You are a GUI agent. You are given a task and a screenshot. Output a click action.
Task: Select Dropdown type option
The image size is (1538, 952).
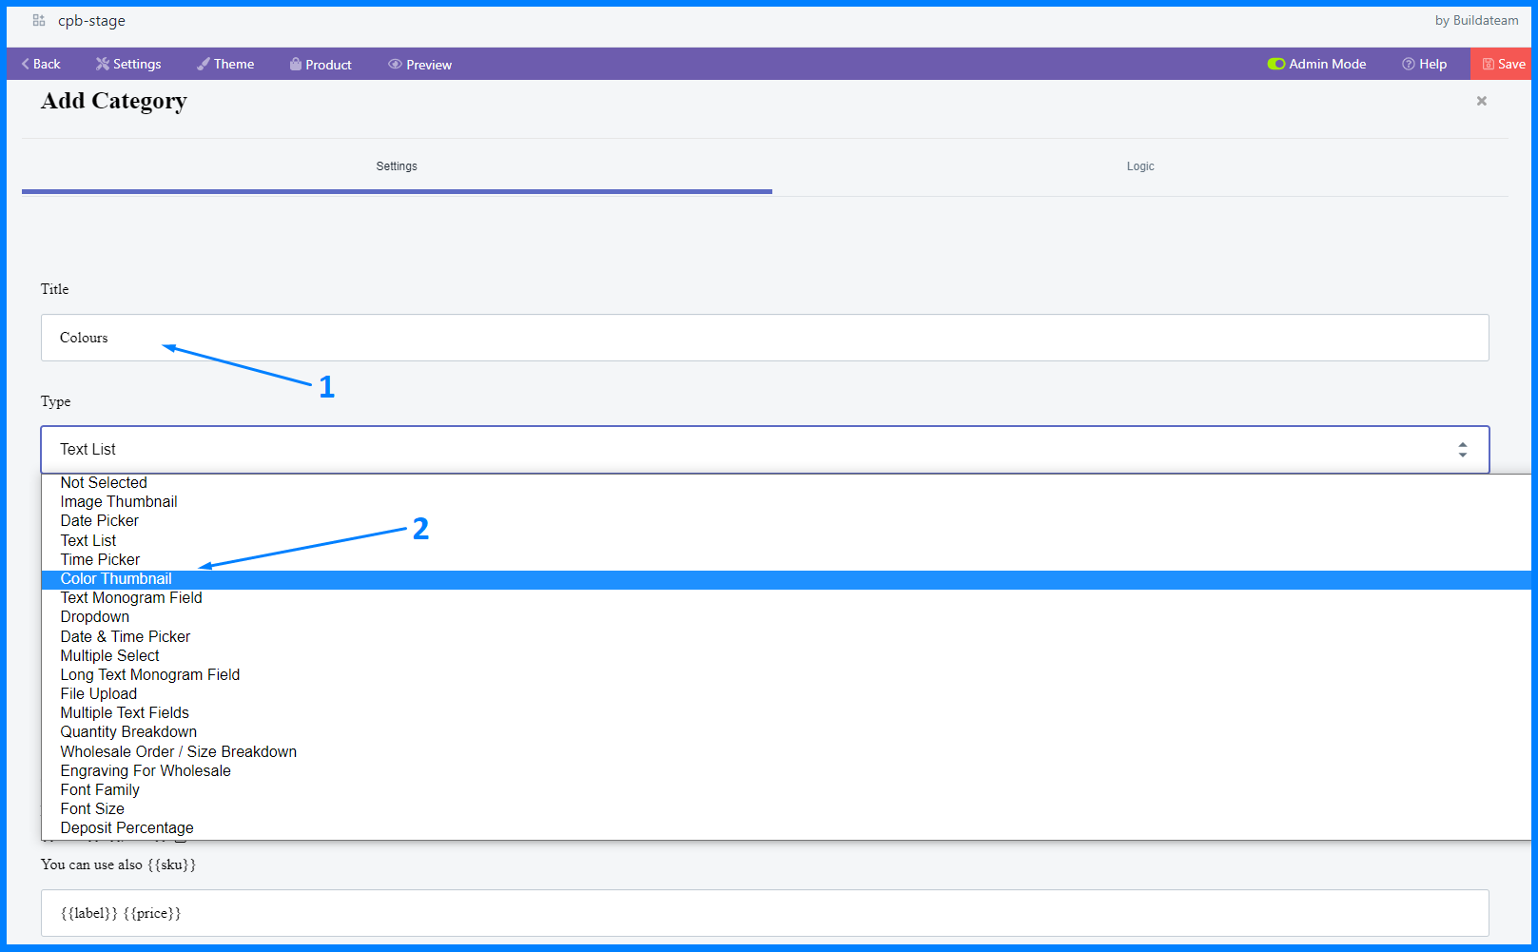click(x=786, y=617)
